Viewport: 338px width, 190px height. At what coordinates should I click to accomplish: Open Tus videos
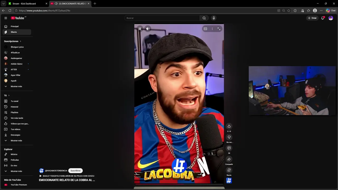coord(17,129)
